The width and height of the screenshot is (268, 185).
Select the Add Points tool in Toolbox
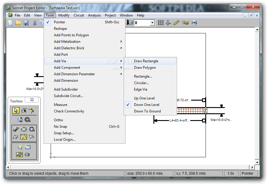pyautogui.click(x=32, y=110)
